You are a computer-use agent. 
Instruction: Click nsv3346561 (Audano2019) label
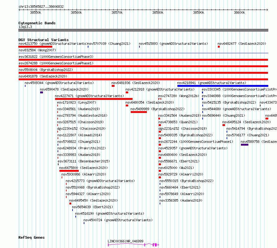click(78, 109)
